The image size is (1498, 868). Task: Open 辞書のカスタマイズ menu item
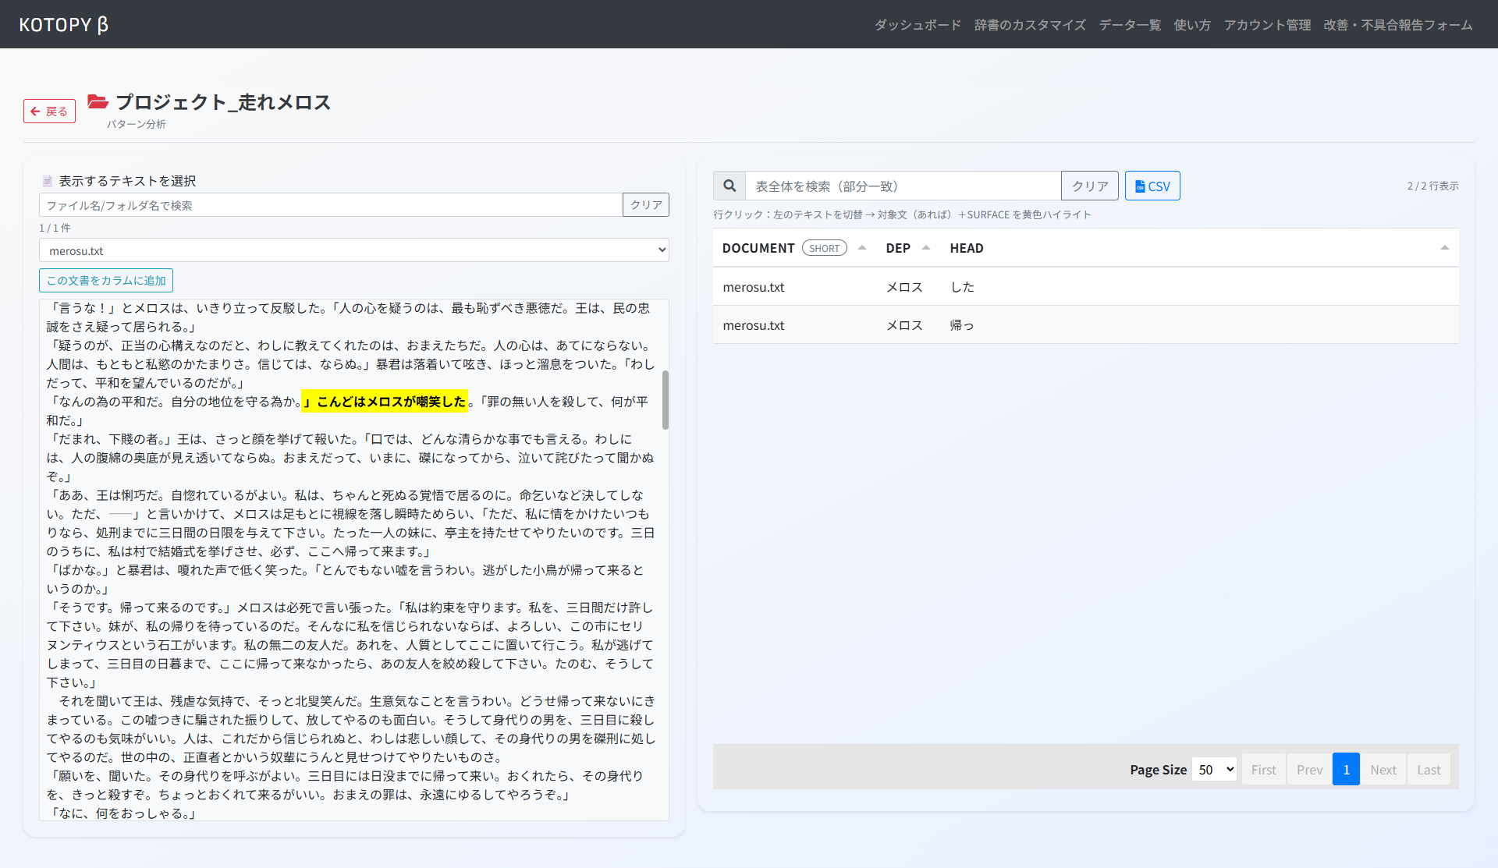(x=1029, y=25)
